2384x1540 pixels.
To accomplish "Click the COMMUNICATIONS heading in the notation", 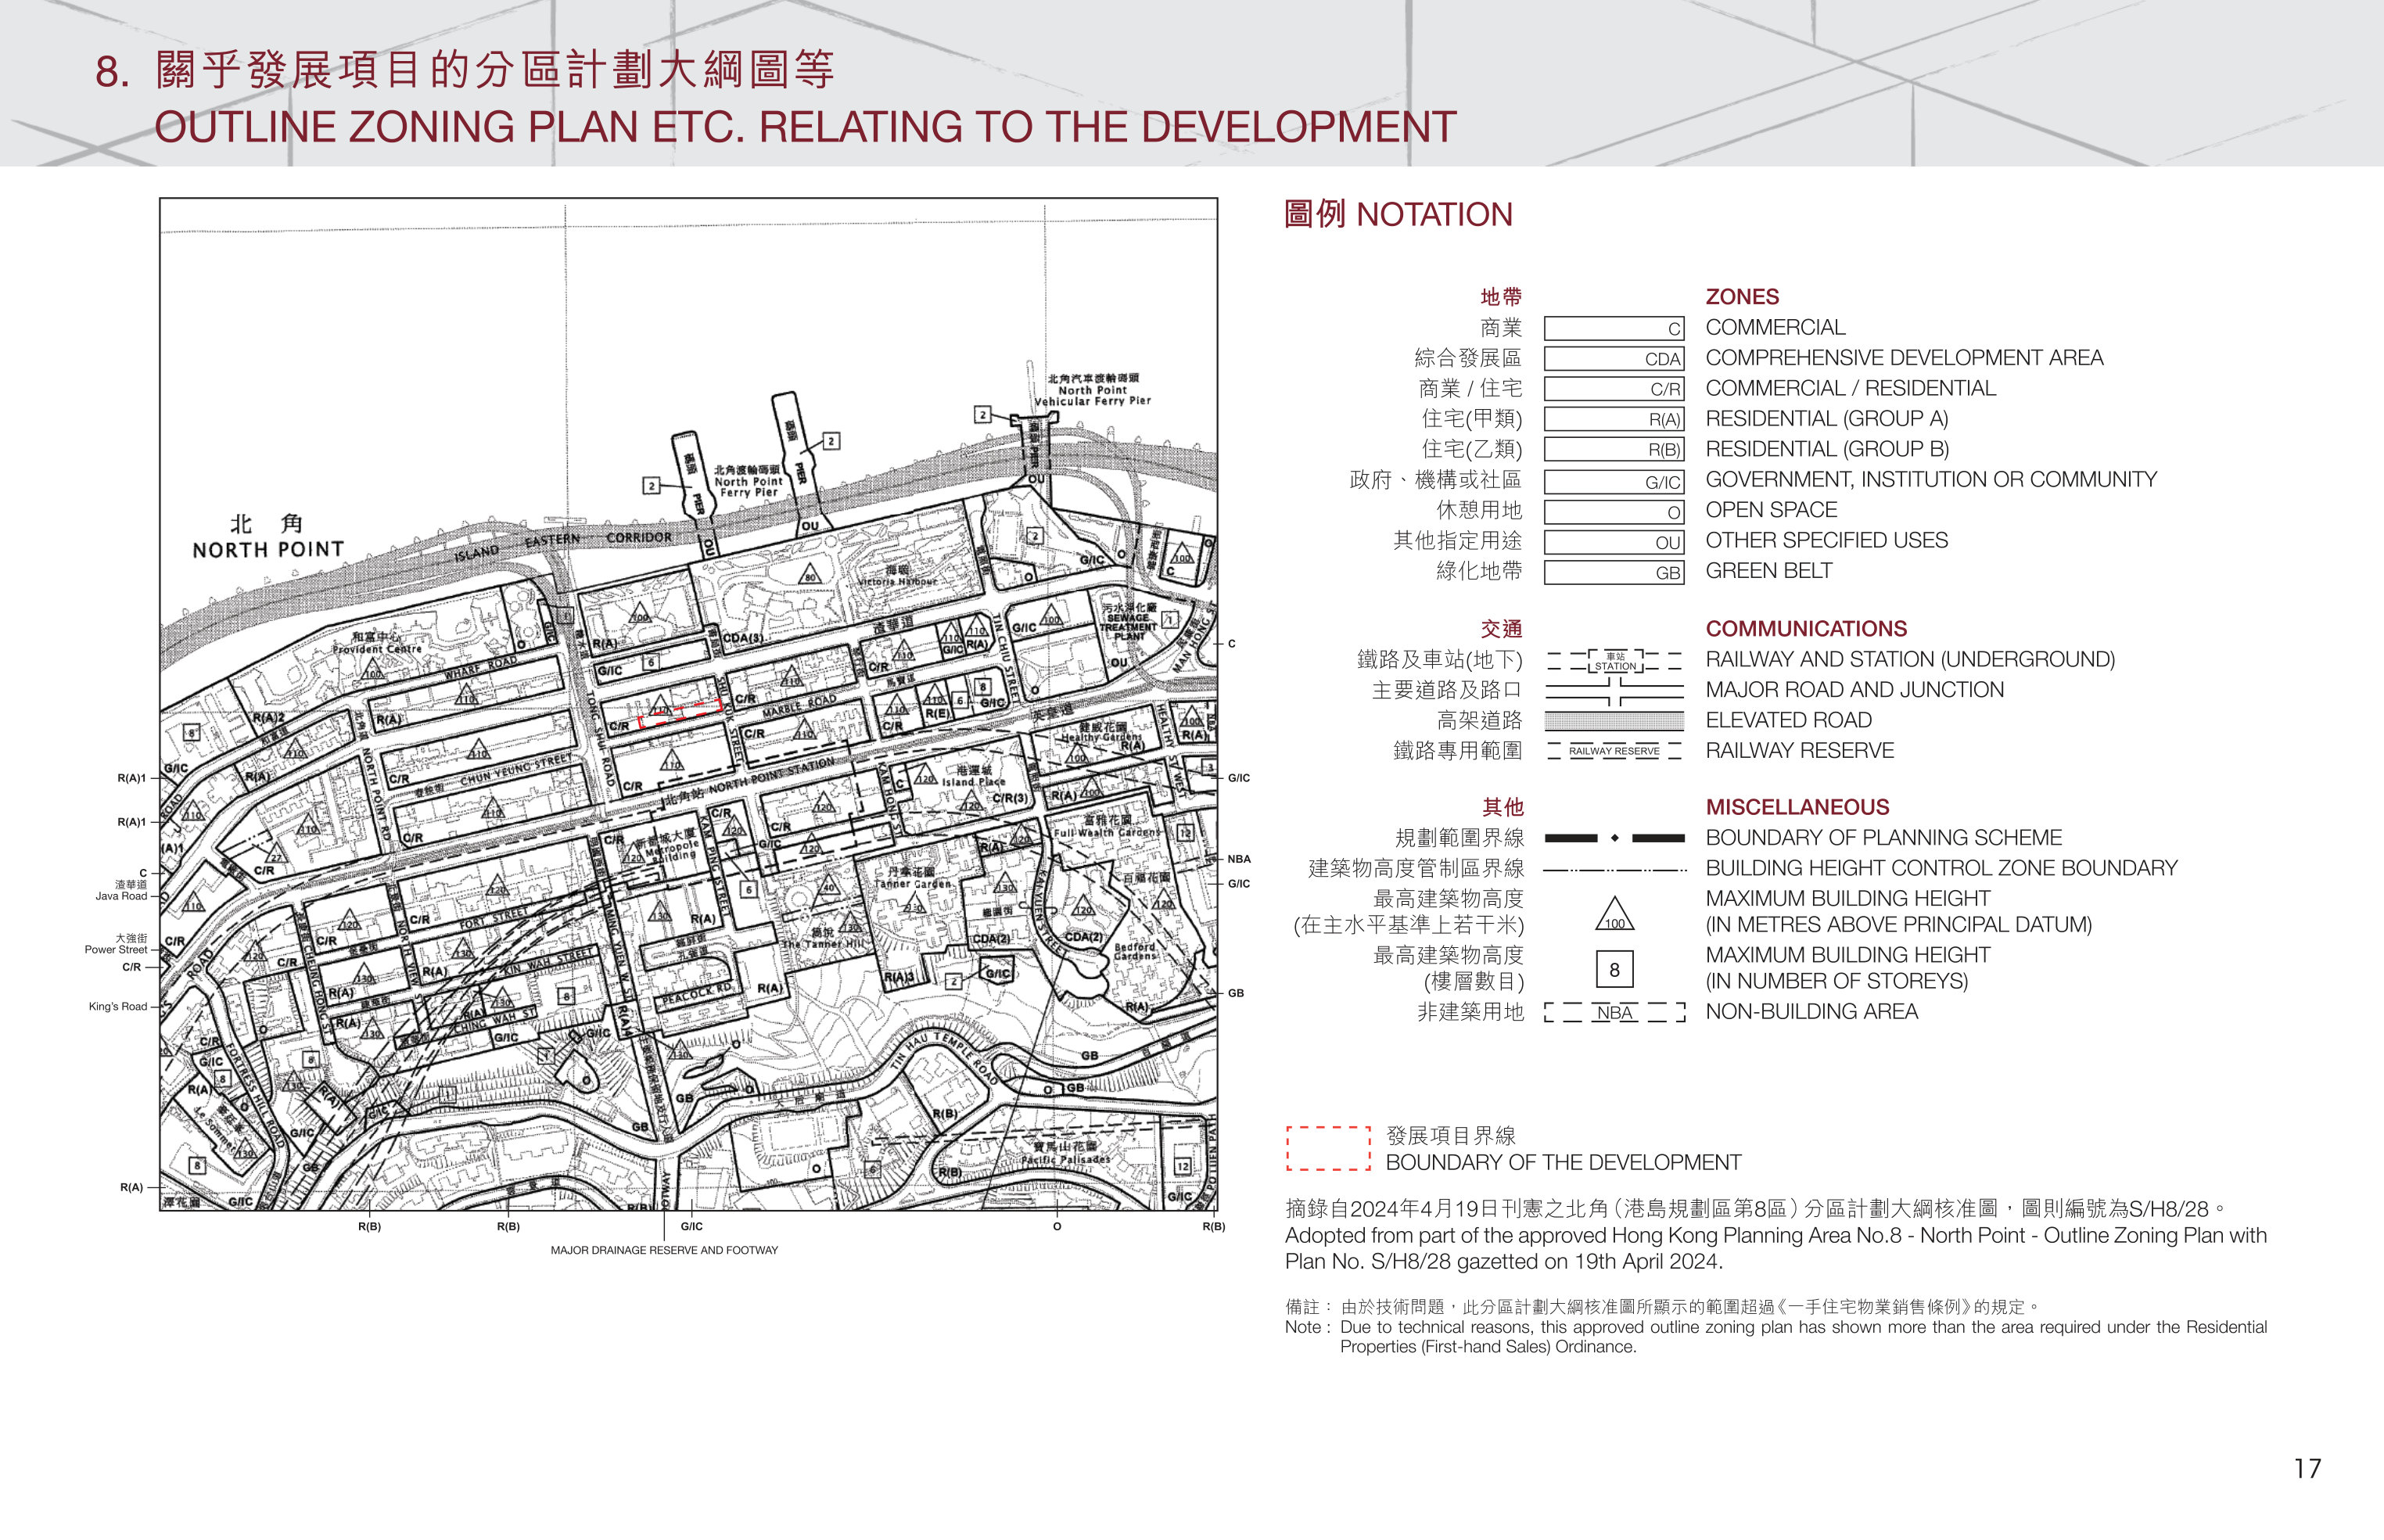I will point(1806,629).
